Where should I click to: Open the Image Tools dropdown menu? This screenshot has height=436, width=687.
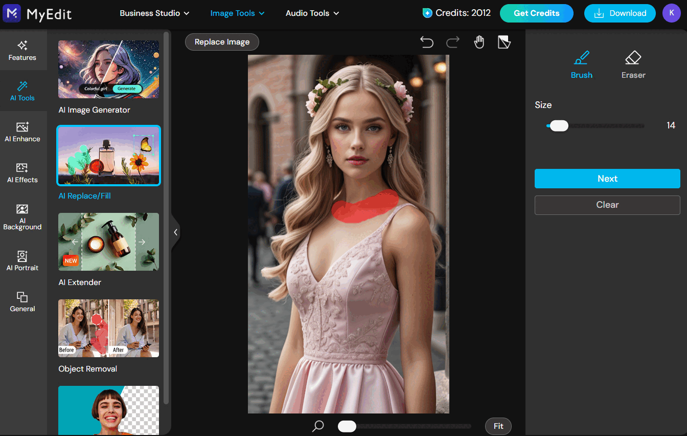[x=237, y=13]
